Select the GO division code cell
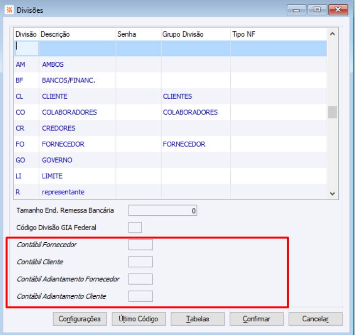This screenshot has width=355, height=335. pyautogui.click(x=27, y=160)
